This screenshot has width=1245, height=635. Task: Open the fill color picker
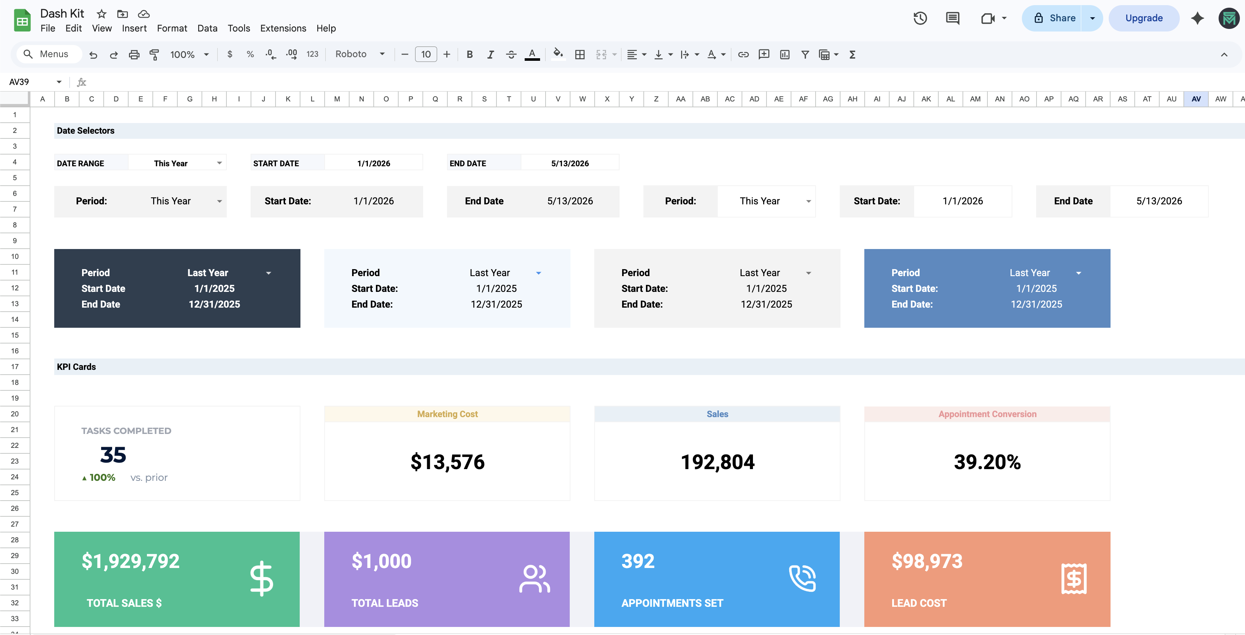(x=558, y=55)
